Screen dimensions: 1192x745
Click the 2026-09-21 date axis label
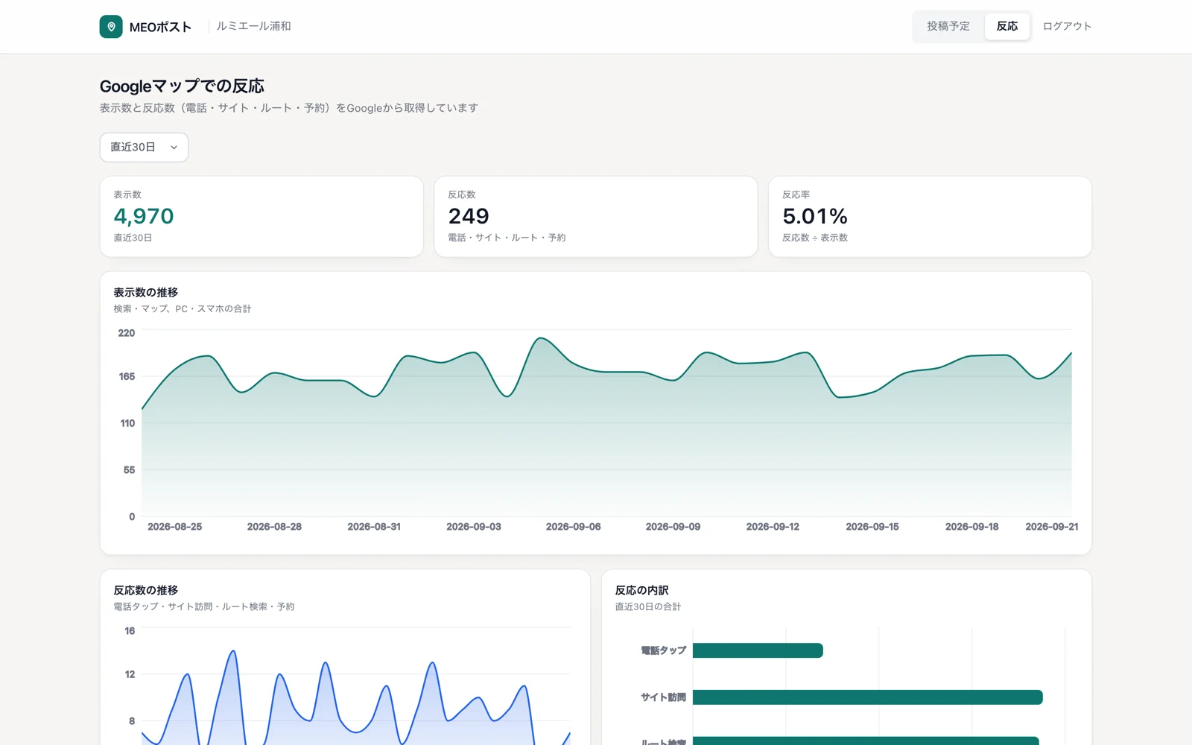pos(1051,527)
